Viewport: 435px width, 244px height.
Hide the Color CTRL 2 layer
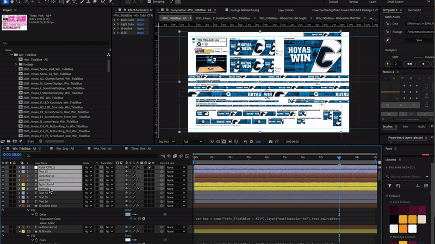click(x=3, y=168)
